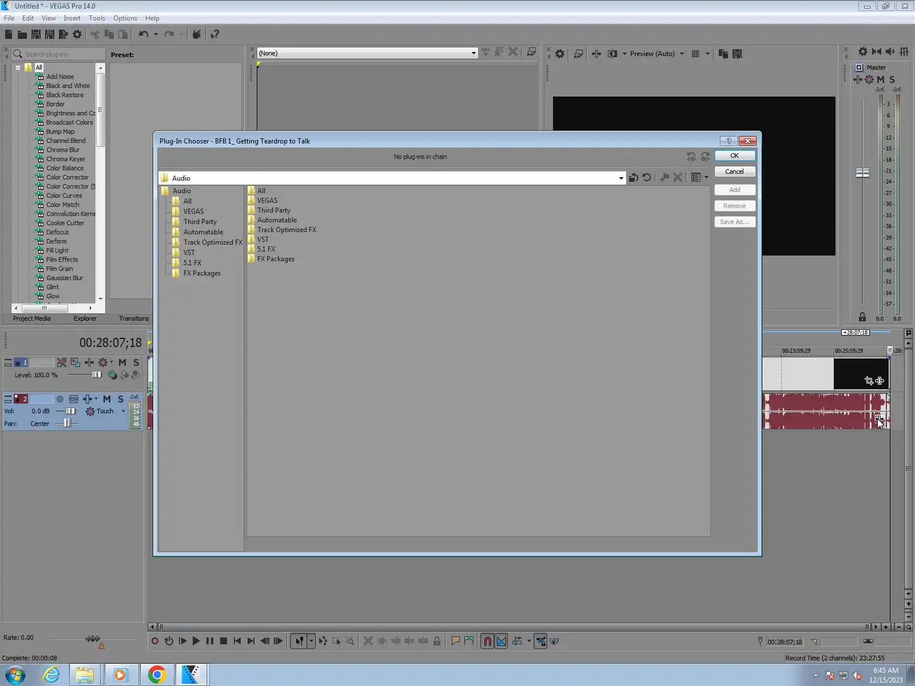Viewport: 915px width, 686px height.
Task: Click Cancel in Plug-In Chooser
Action: tap(735, 171)
